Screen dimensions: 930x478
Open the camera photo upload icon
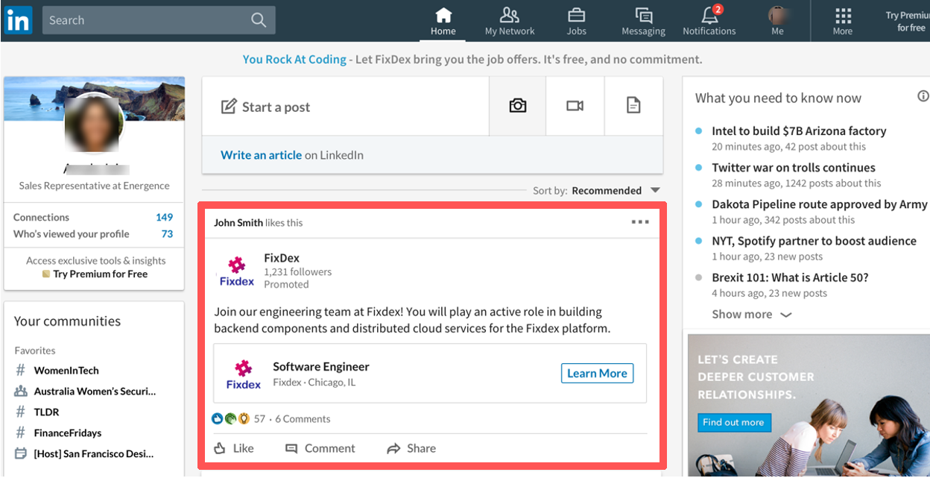click(517, 106)
